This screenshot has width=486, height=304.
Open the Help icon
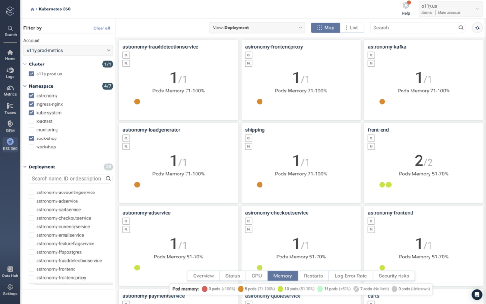406,9
